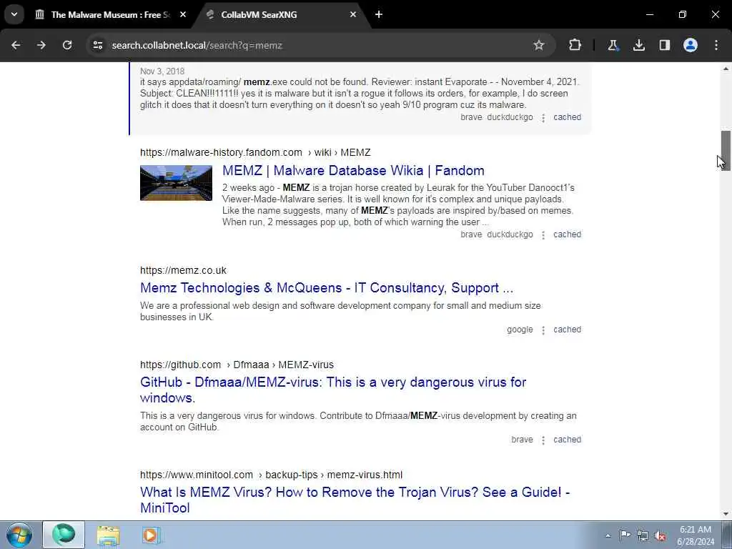Click the github.com Dfmaaa MEMZ-virus URL text
The image size is (732, 549).
(237, 365)
